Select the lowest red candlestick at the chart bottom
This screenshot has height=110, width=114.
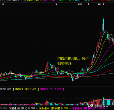74,80
